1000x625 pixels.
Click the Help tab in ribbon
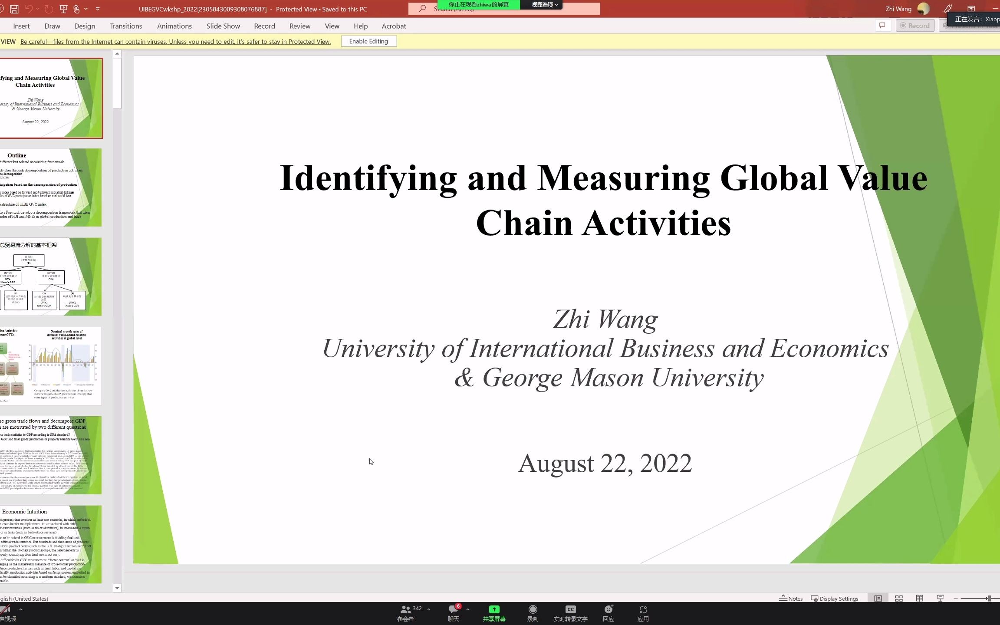[x=360, y=26]
